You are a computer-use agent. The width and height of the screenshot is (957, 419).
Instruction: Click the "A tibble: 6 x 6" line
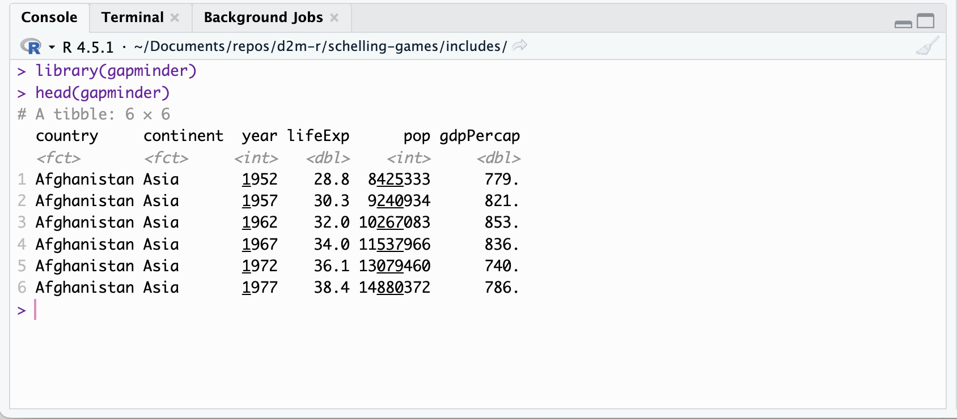[x=102, y=114]
